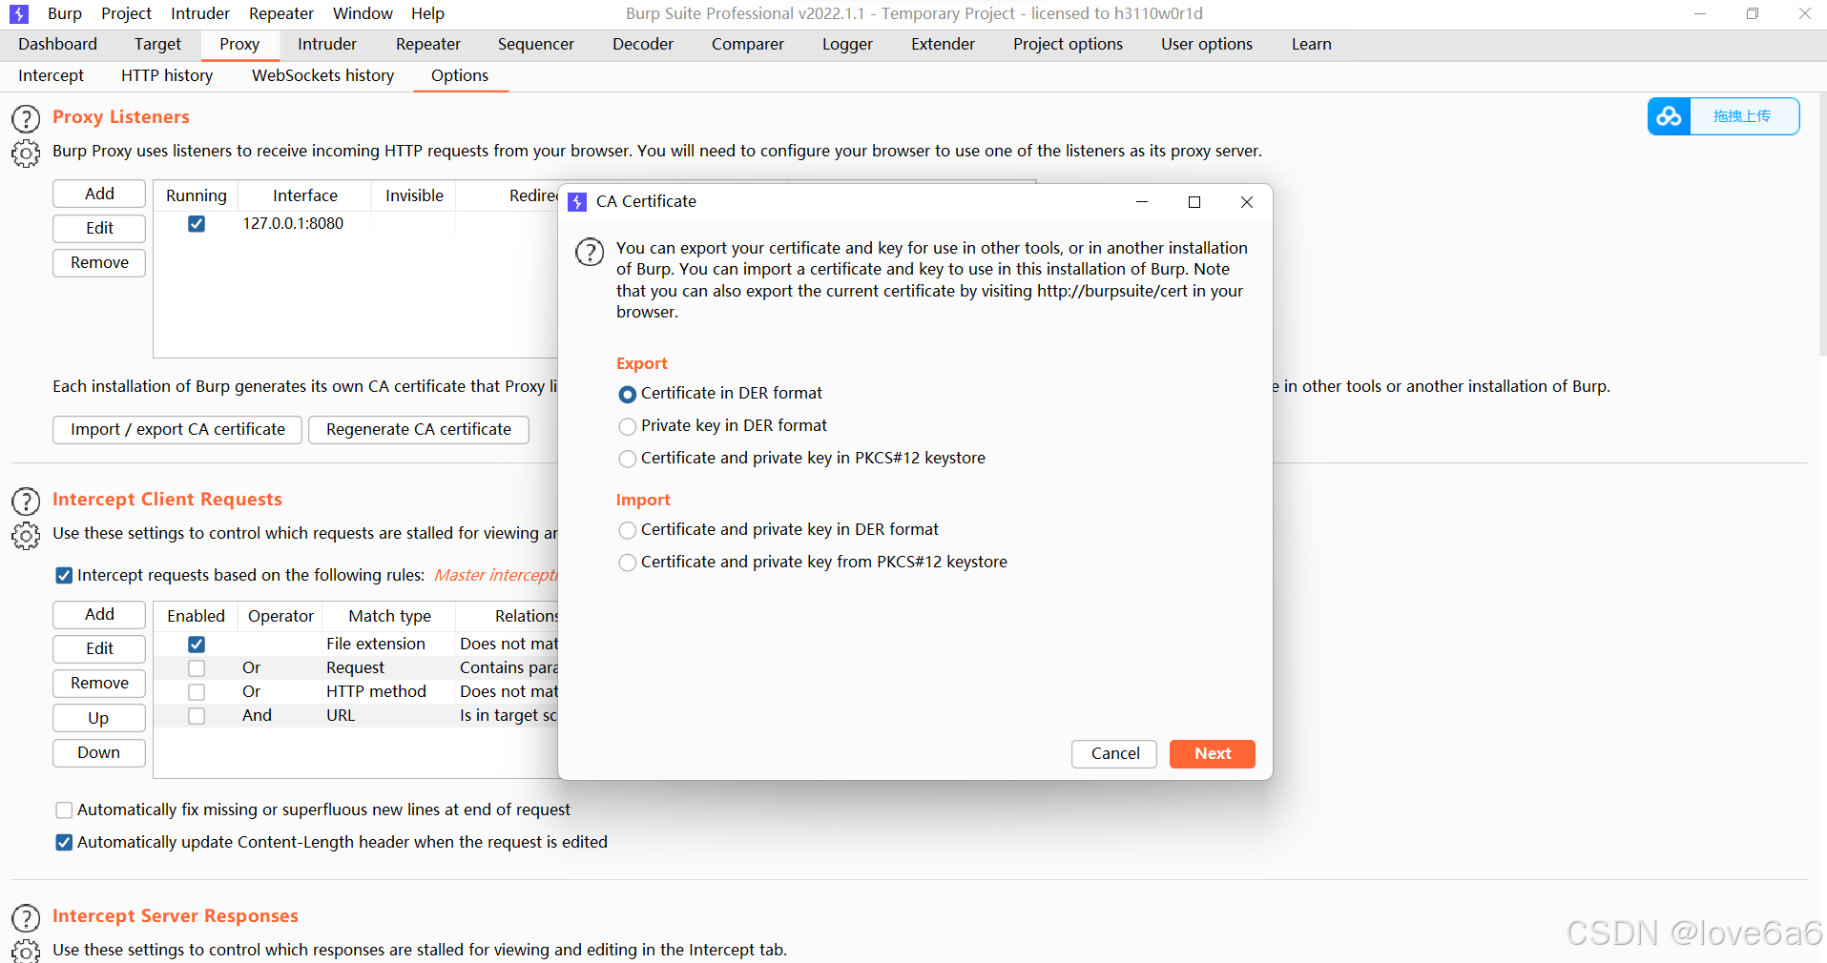Open the User options tab
Viewport: 1827px width, 963px height.
(x=1207, y=44)
